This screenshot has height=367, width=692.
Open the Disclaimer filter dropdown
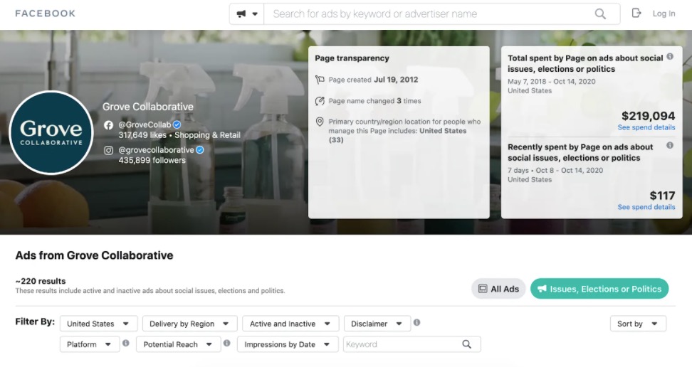(377, 324)
